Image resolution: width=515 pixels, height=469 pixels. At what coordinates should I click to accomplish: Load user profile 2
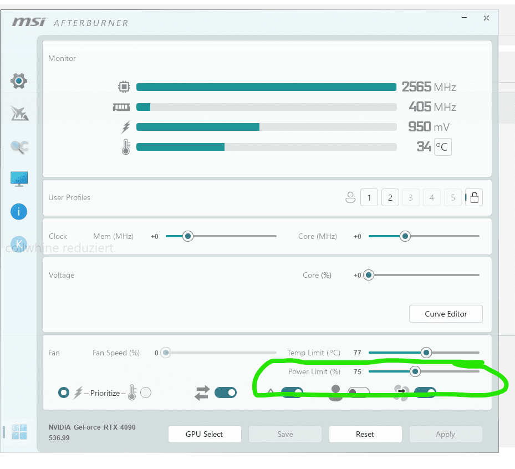(x=390, y=197)
